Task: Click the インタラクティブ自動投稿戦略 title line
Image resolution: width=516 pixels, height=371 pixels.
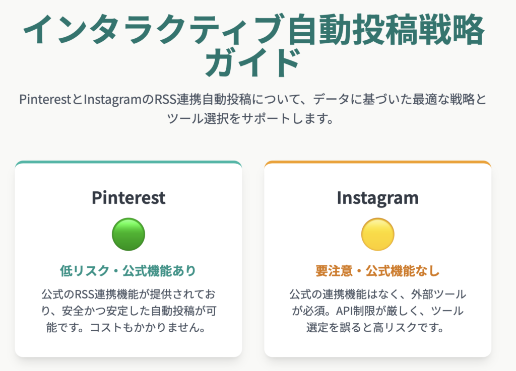Action: coord(254,30)
